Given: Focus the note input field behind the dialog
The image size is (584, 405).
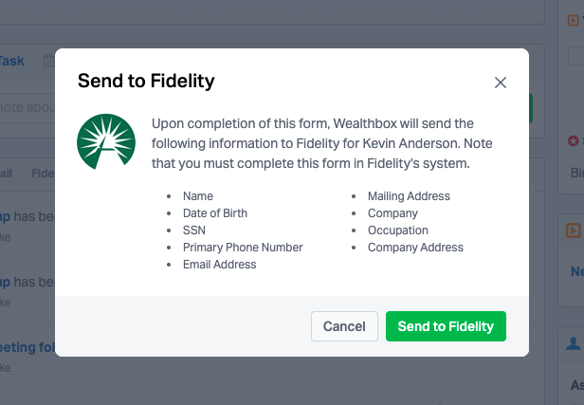Looking at the screenshot, I should pyautogui.click(x=27, y=108).
